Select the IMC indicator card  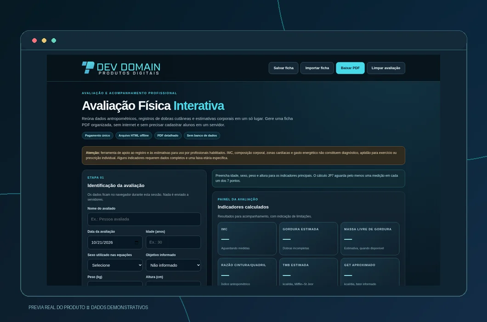coord(247,239)
